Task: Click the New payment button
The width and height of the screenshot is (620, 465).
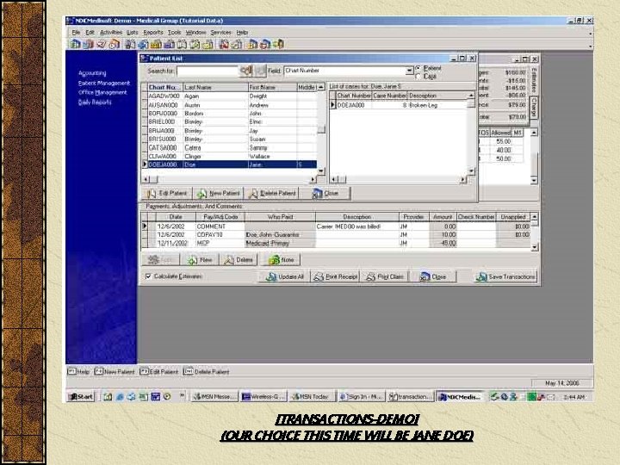Action: pos(200,260)
